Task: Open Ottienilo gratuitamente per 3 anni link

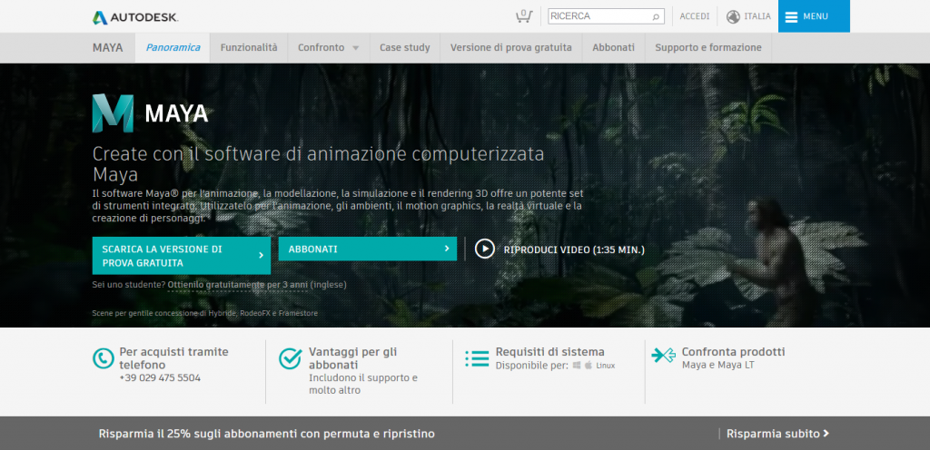Action: [x=237, y=285]
